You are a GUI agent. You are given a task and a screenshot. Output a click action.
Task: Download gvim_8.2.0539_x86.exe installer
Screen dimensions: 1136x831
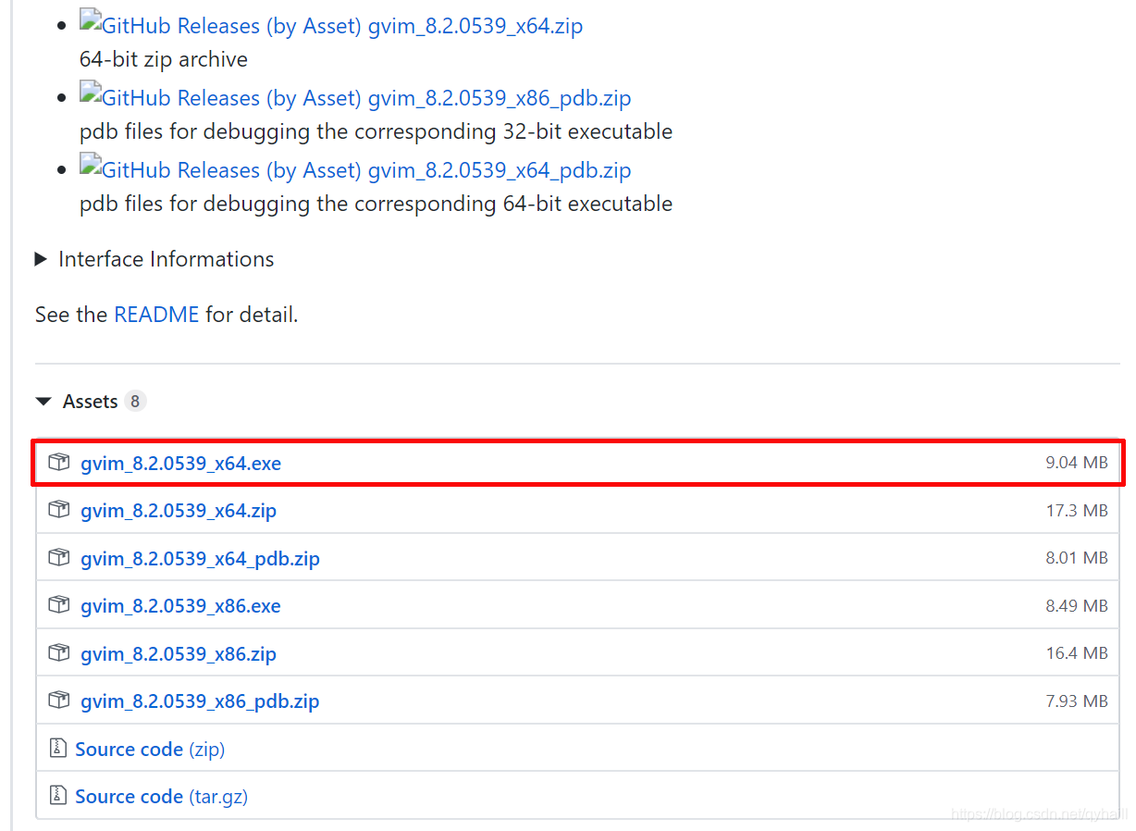180,606
